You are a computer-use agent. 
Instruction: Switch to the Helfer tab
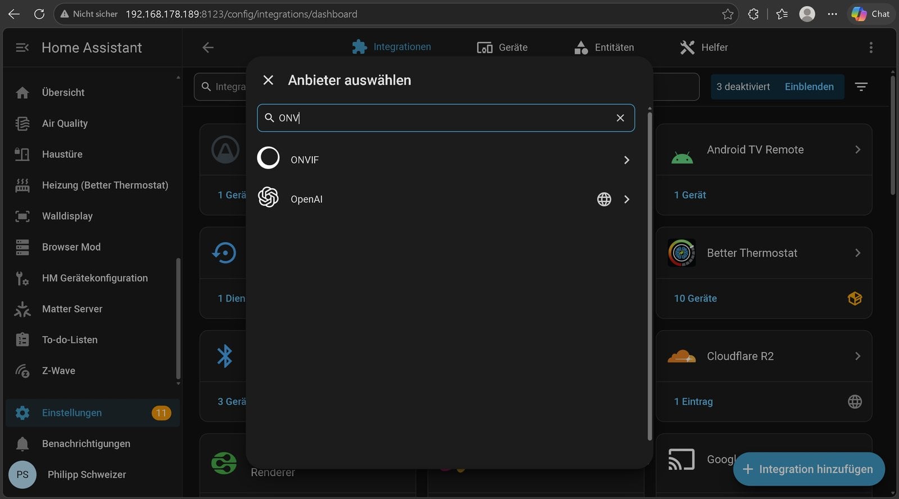[703, 47]
